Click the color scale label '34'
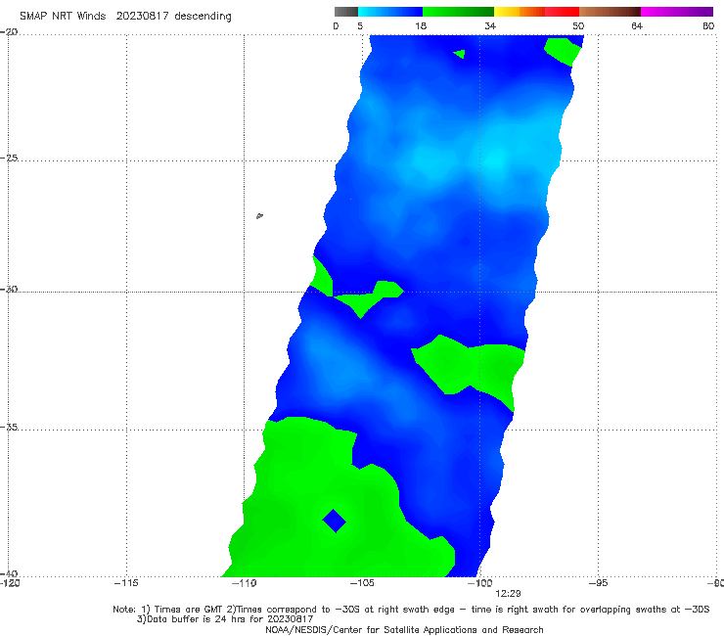724x636 pixels. pos(490,25)
